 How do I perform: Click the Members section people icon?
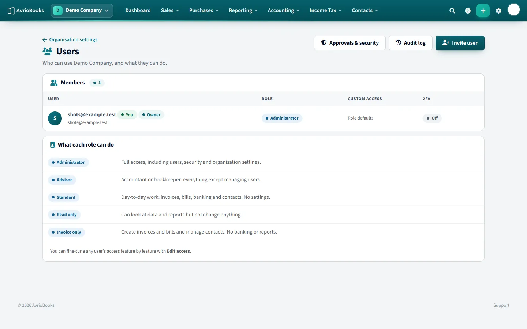[x=54, y=83]
